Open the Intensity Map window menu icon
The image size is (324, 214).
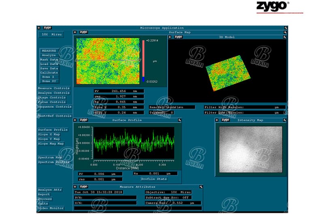pyautogui.click(x=217, y=120)
